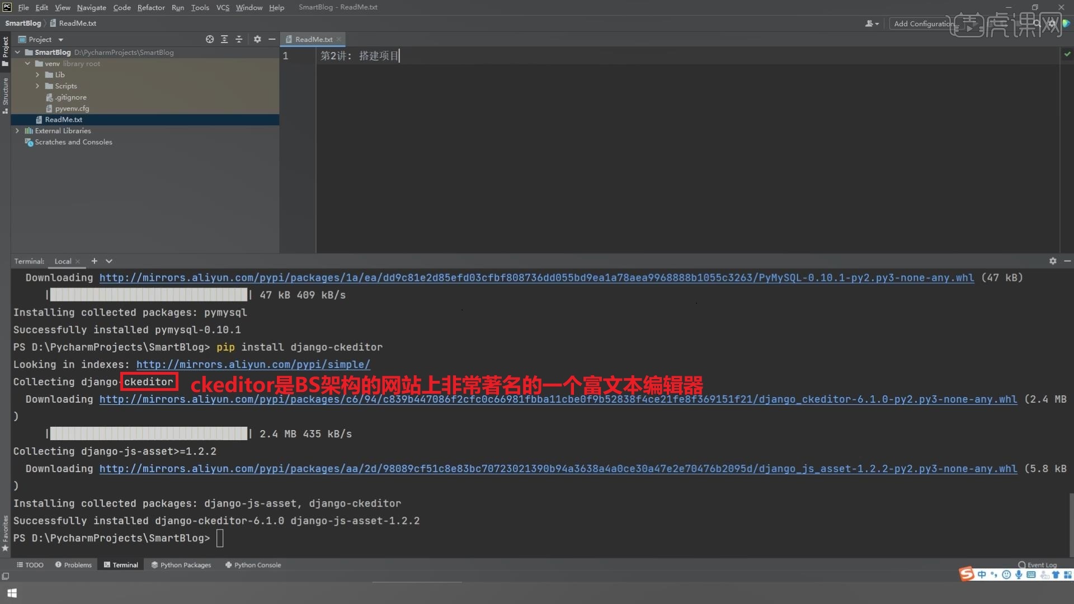Expand the Scripts folder
This screenshot has height=604, width=1074.
point(37,86)
